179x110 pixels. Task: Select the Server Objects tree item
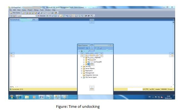(x=90, y=69)
